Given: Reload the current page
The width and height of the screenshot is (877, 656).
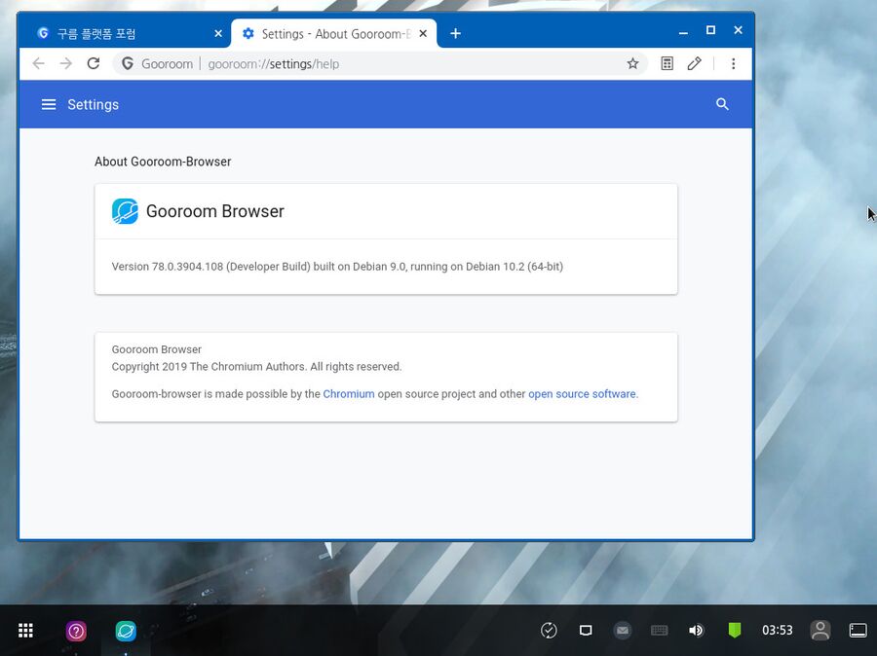Looking at the screenshot, I should pos(94,63).
